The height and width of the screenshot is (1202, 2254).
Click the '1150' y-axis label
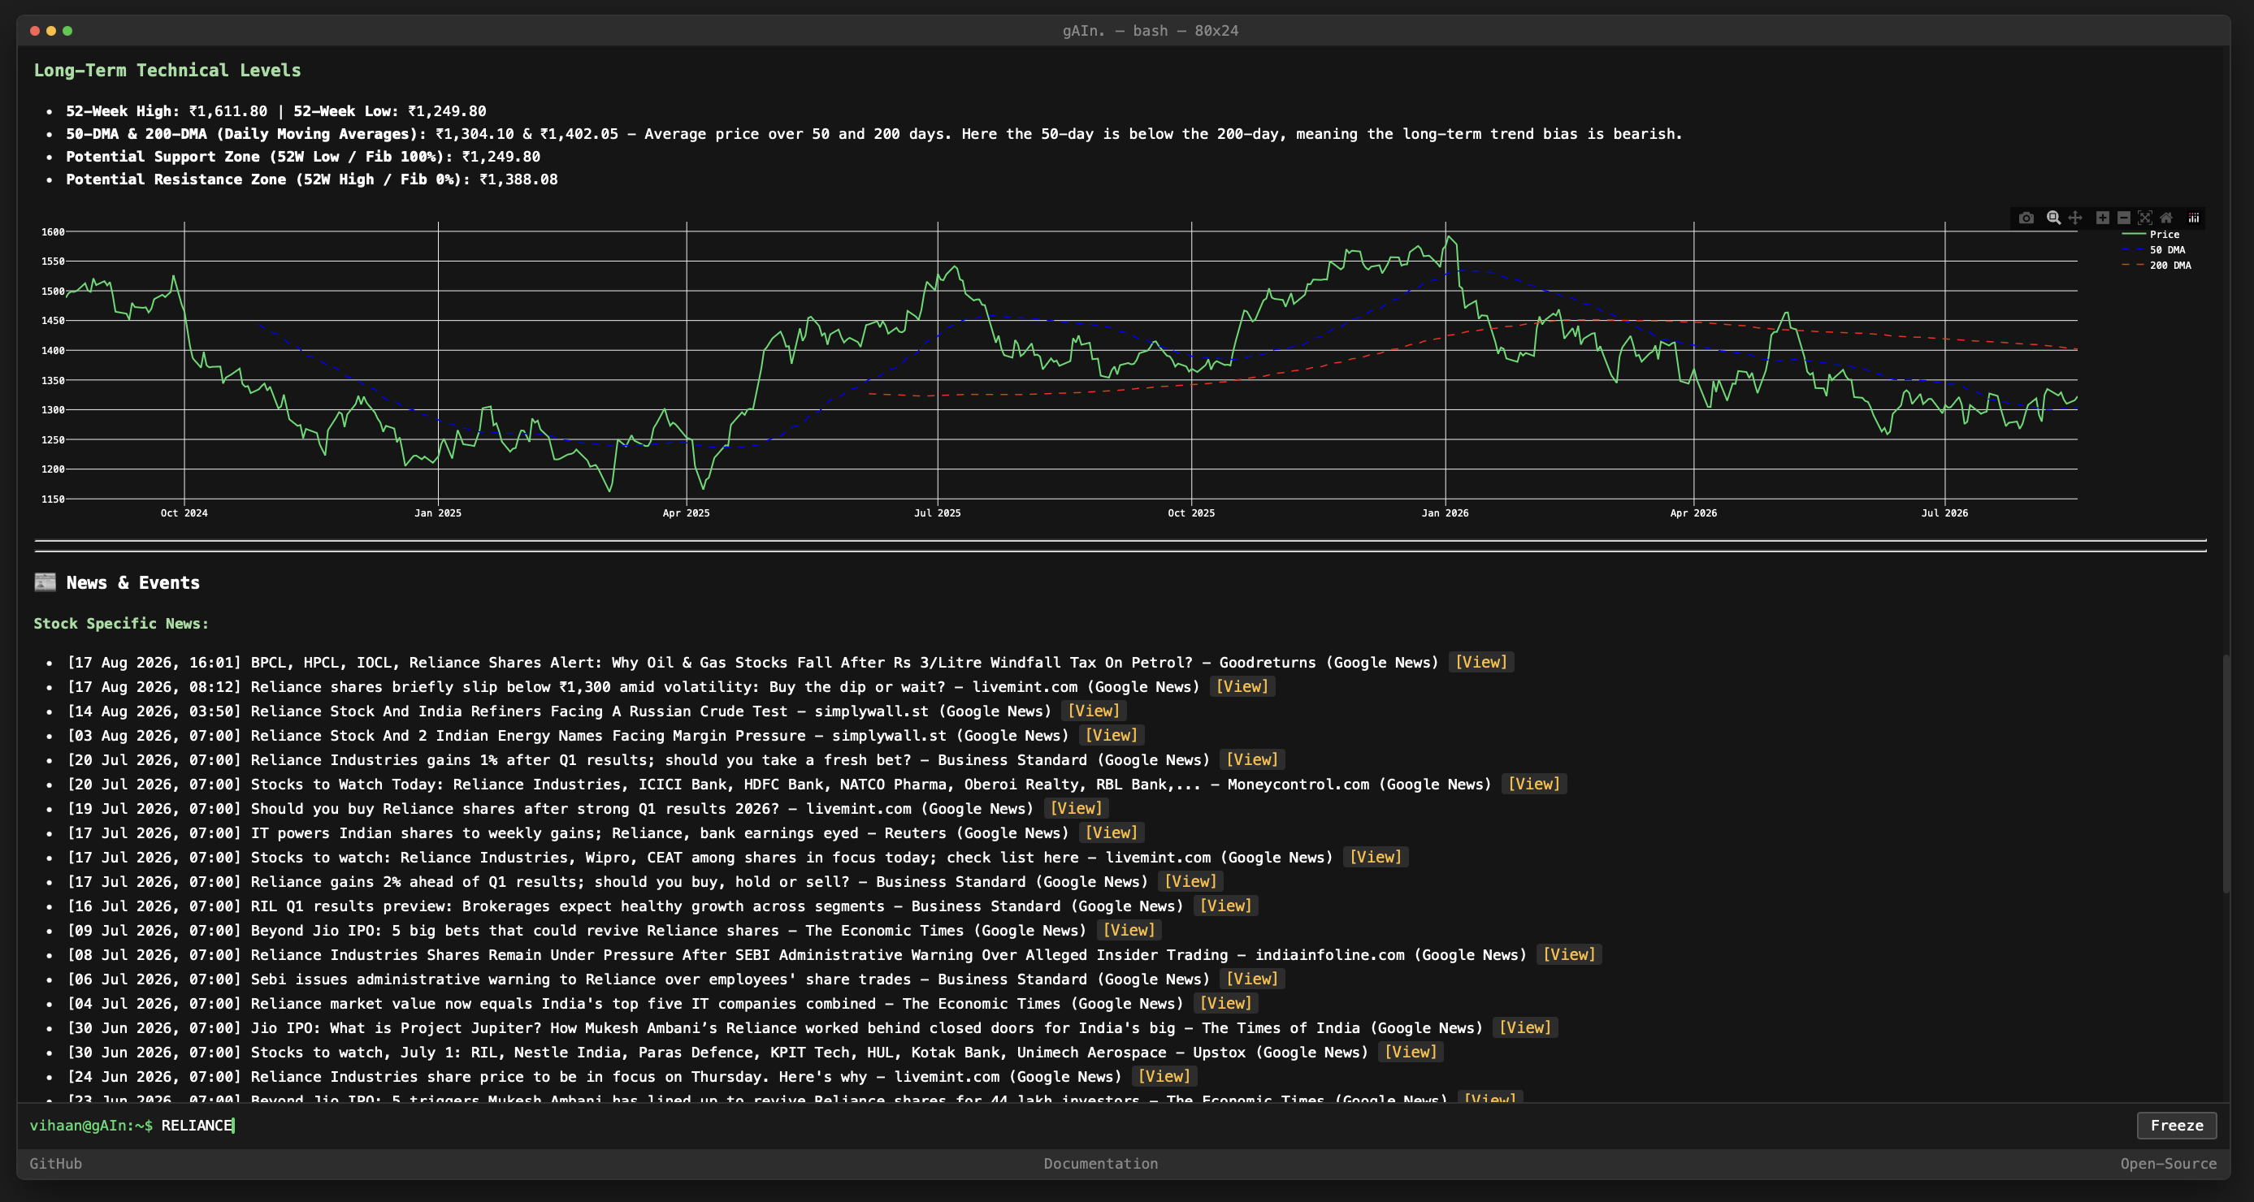click(53, 499)
